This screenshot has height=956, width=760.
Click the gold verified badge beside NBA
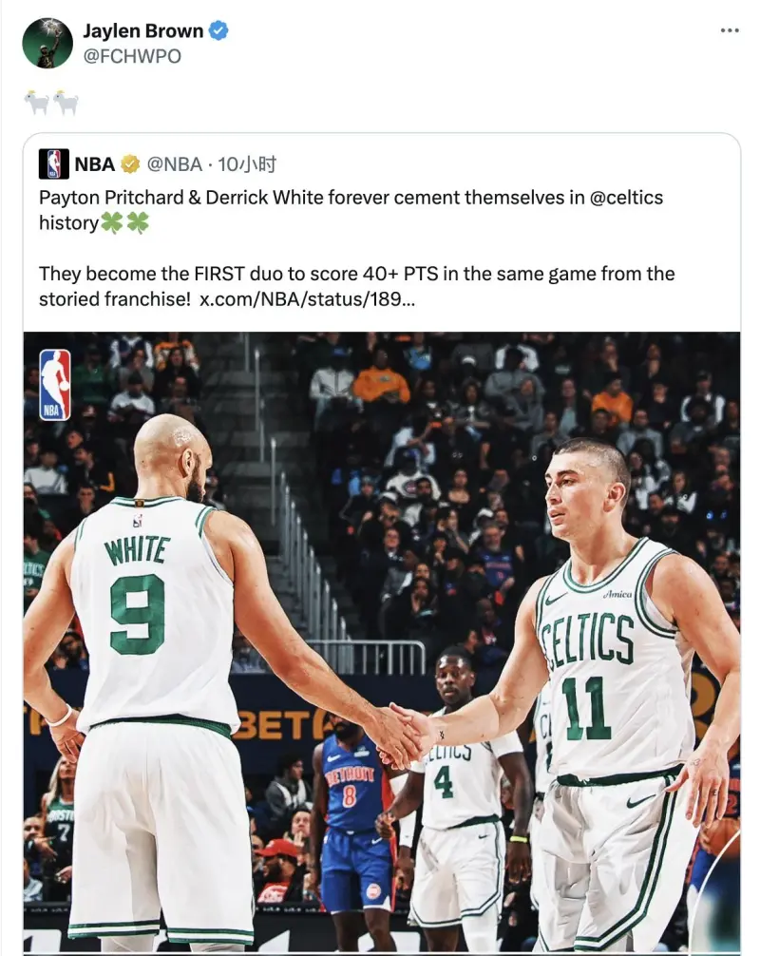(130, 164)
